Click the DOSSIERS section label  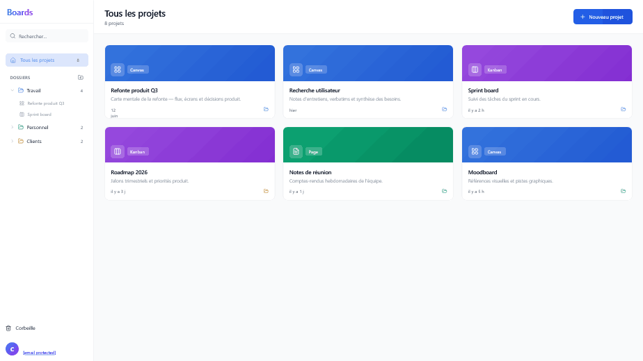[20, 77]
